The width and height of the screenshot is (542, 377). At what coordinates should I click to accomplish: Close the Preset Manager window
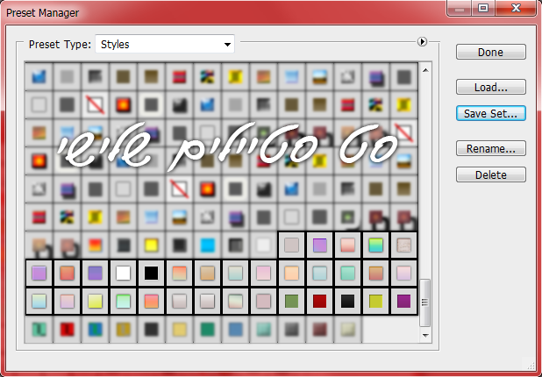coord(516,8)
